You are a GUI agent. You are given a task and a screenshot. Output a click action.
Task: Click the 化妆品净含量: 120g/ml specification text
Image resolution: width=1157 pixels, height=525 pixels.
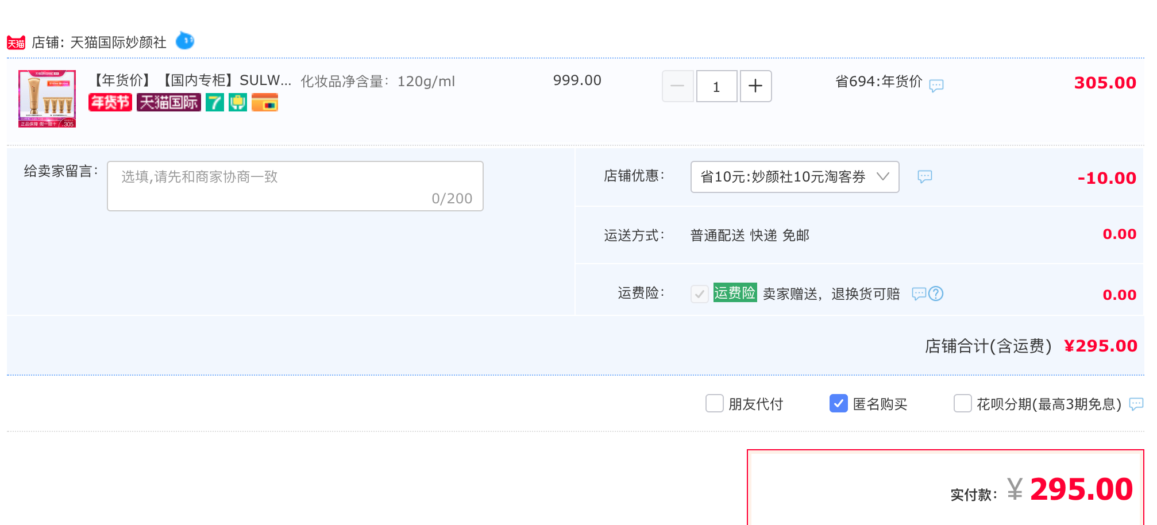378,82
